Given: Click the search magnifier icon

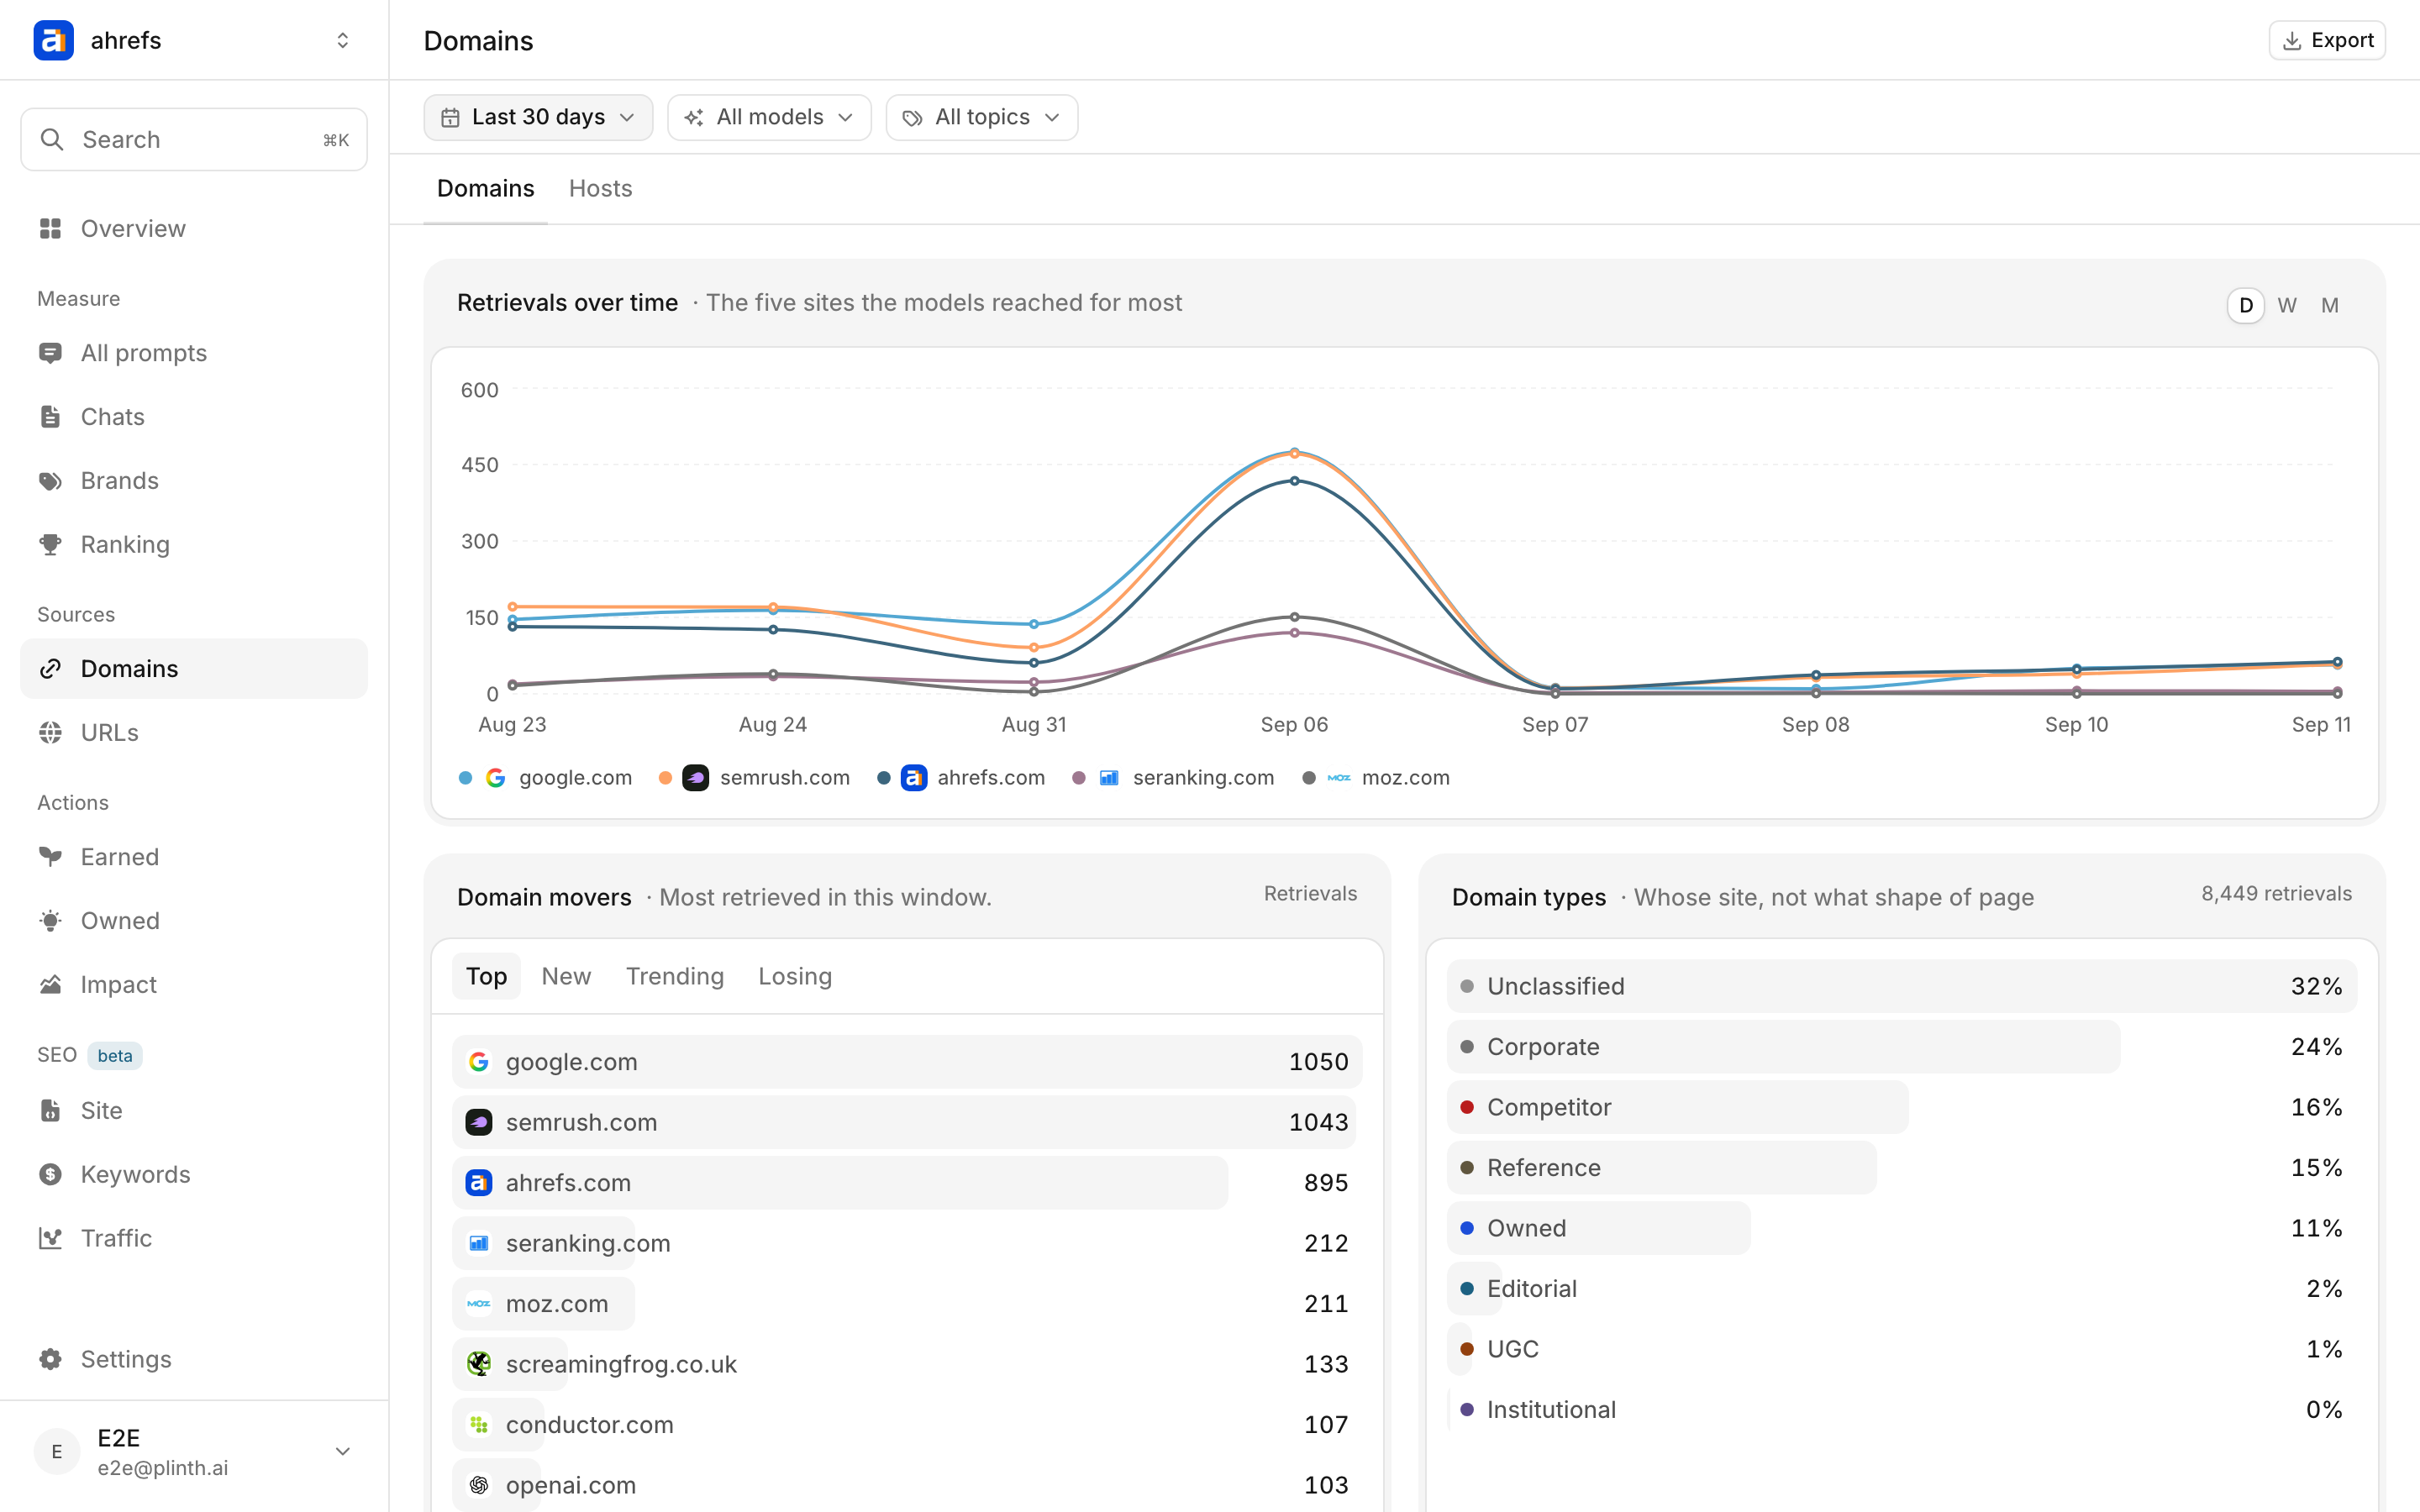Looking at the screenshot, I should [x=52, y=140].
